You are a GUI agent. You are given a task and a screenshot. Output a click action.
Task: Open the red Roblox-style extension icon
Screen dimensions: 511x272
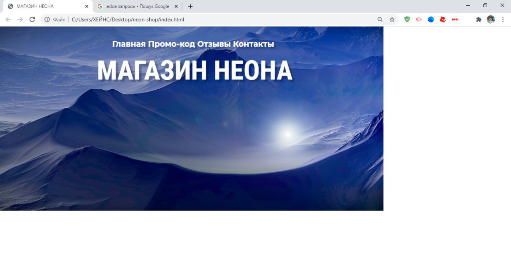443,19
